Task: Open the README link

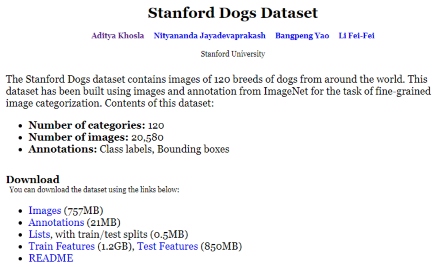Action: 51,258
